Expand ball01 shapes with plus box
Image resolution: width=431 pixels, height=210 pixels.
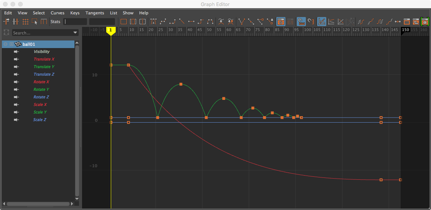(11, 44)
